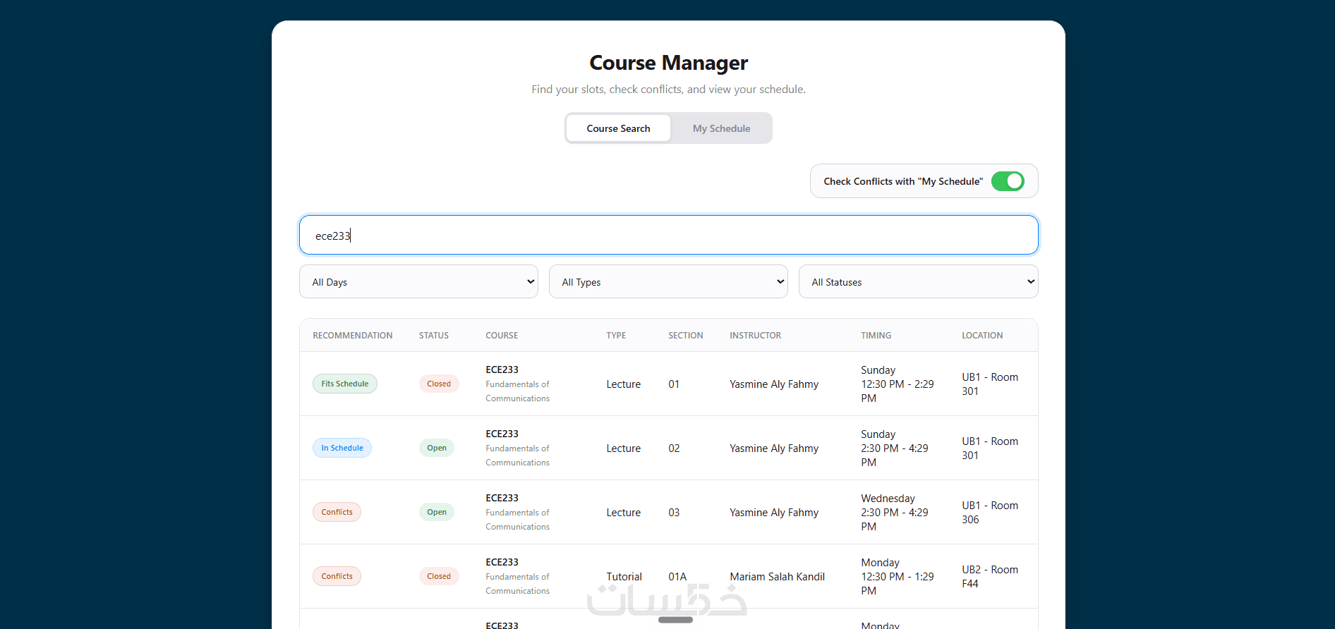Viewport: 1335px width, 629px height.
Task: Select ECE233 course name in Tutorial 01A row
Action: click(x=502, y=562)
